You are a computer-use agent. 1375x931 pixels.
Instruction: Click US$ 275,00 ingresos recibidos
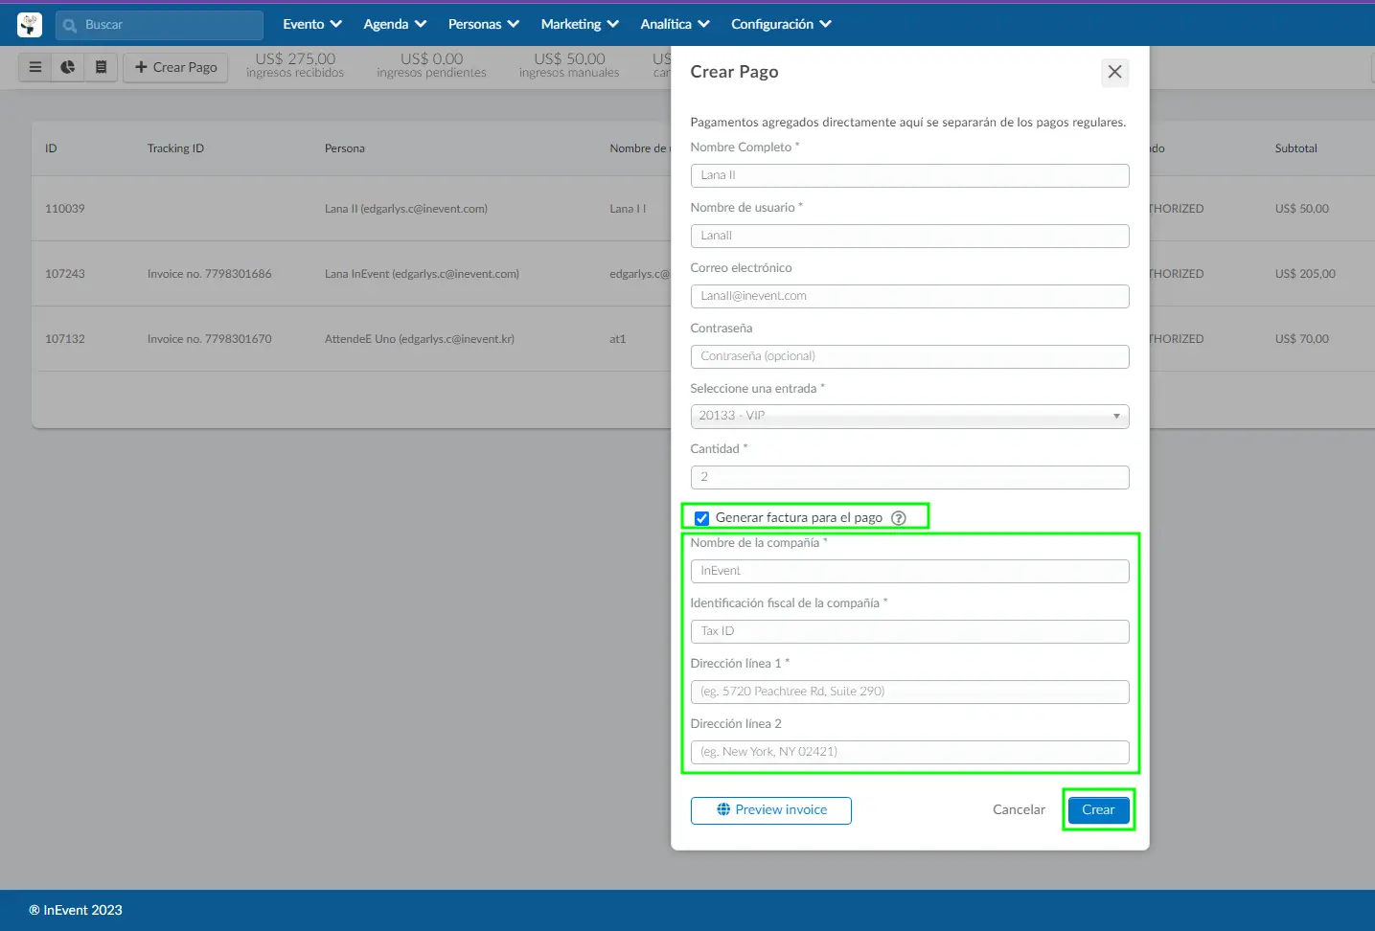(295, 65)
